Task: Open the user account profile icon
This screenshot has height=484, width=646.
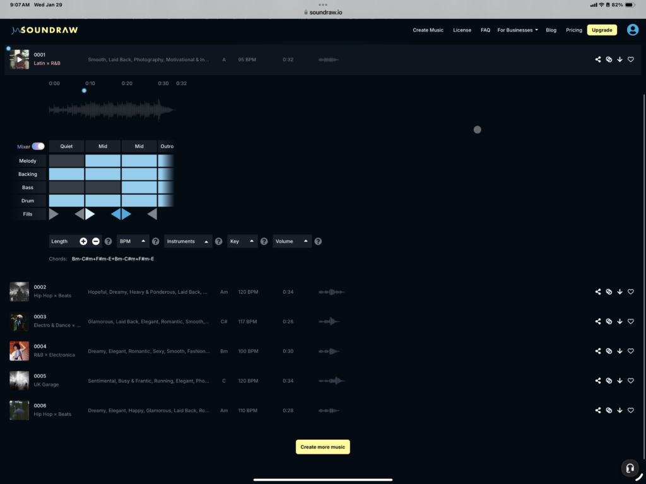Action: pyautogui.click(x=632, y=30)
